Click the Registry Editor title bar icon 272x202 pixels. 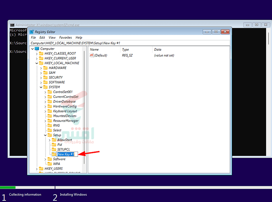click(31, 32)
